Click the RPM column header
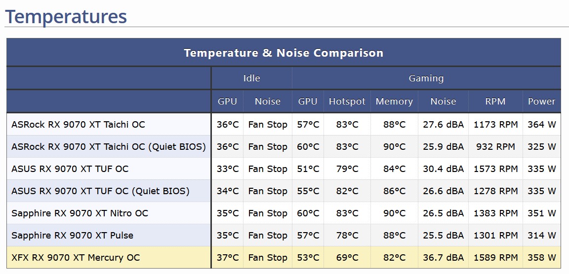The height and width of the screenshot is (274, 569). tap(495, 102)
